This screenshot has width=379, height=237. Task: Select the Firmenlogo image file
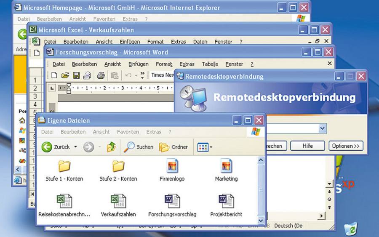pyautogui.click(x=172, y=170)
